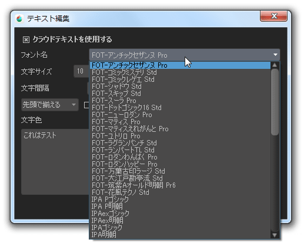The height and width of the screenshot is (246, 304).
Task: Click the font list scroll up arrow
Action: tap(275, 65)
